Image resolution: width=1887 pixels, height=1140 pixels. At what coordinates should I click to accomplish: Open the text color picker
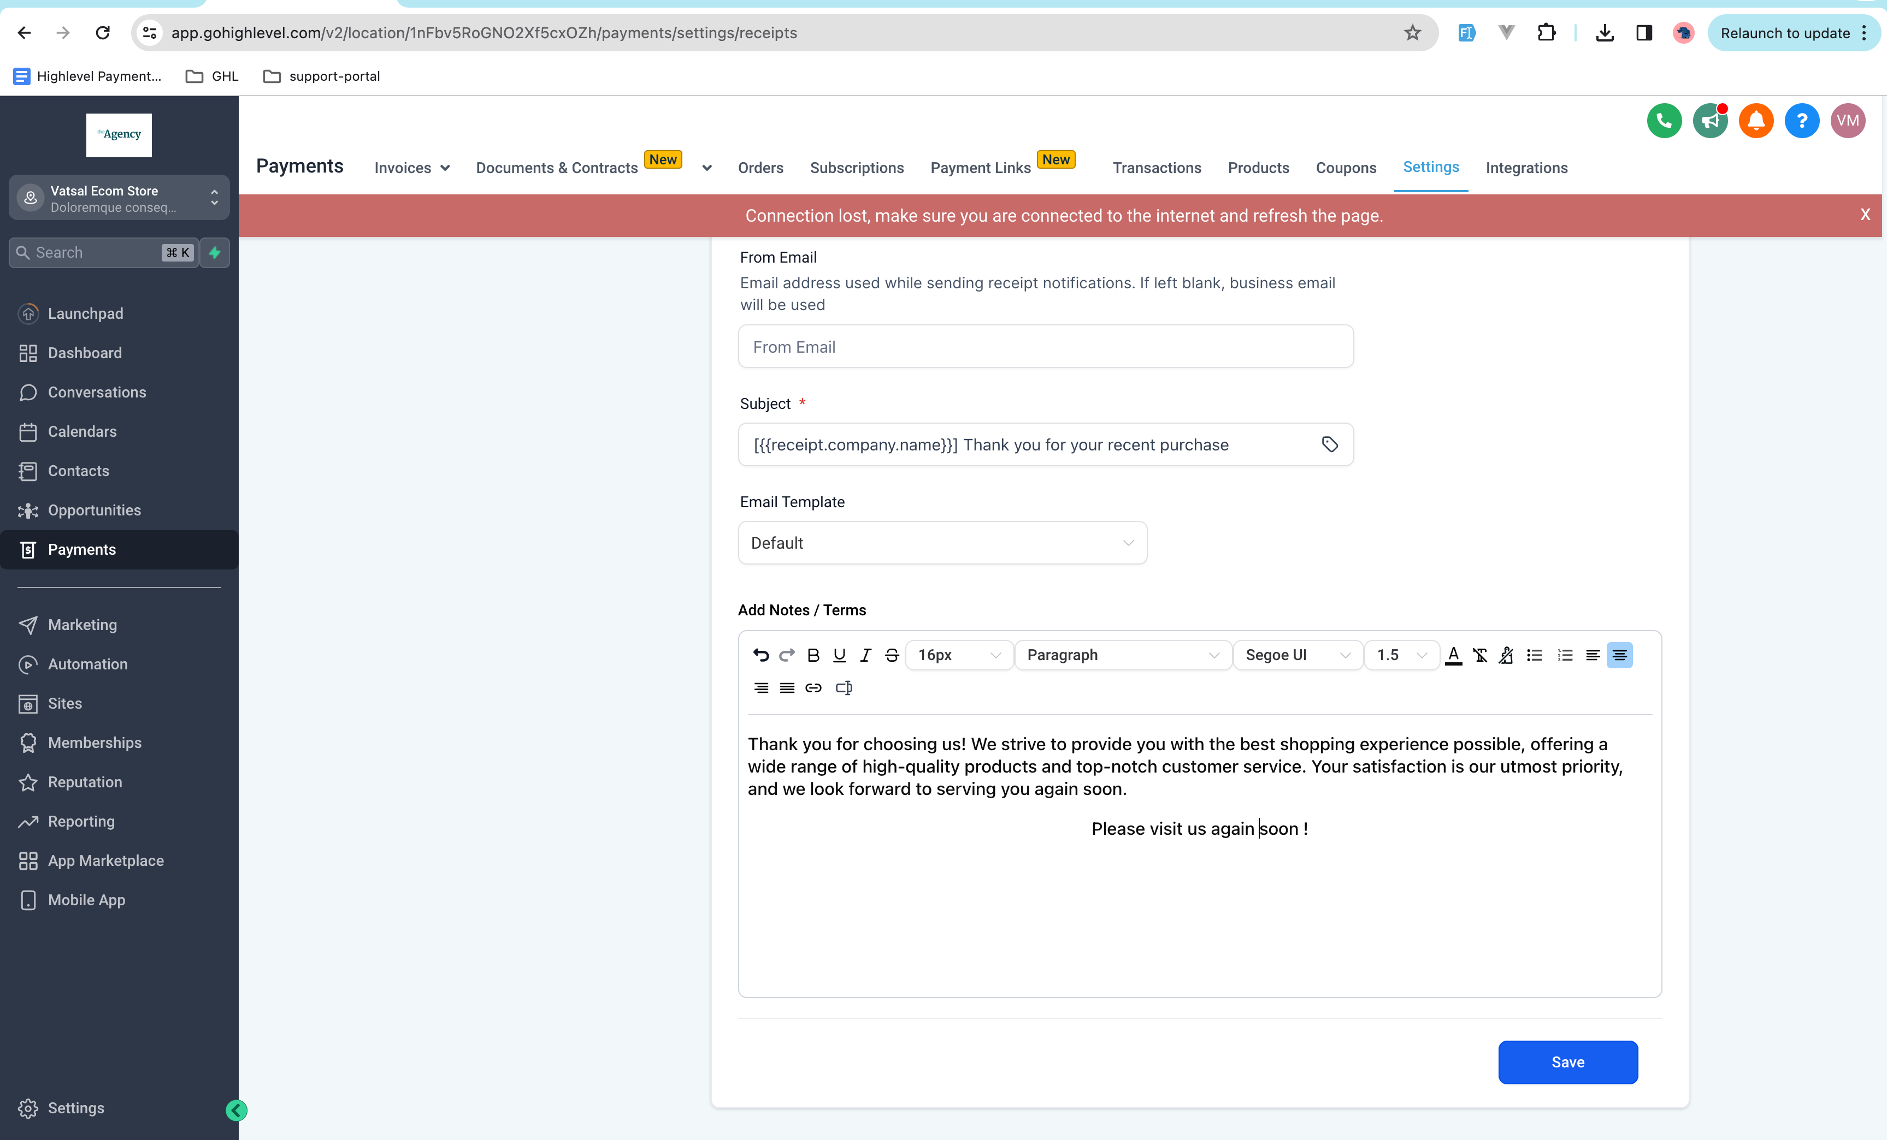tap(1454, 655)
